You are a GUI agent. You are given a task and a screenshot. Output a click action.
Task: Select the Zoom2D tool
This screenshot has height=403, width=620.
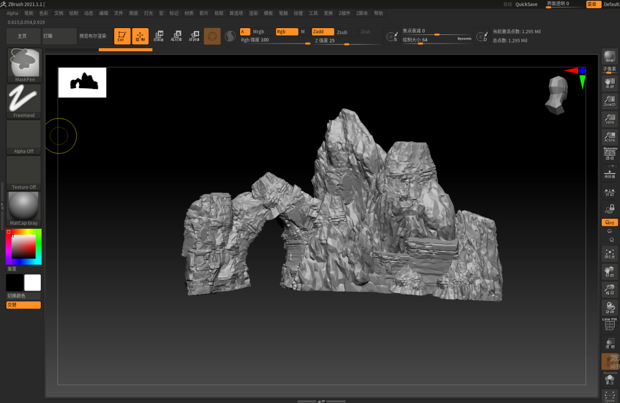point(609,101)
